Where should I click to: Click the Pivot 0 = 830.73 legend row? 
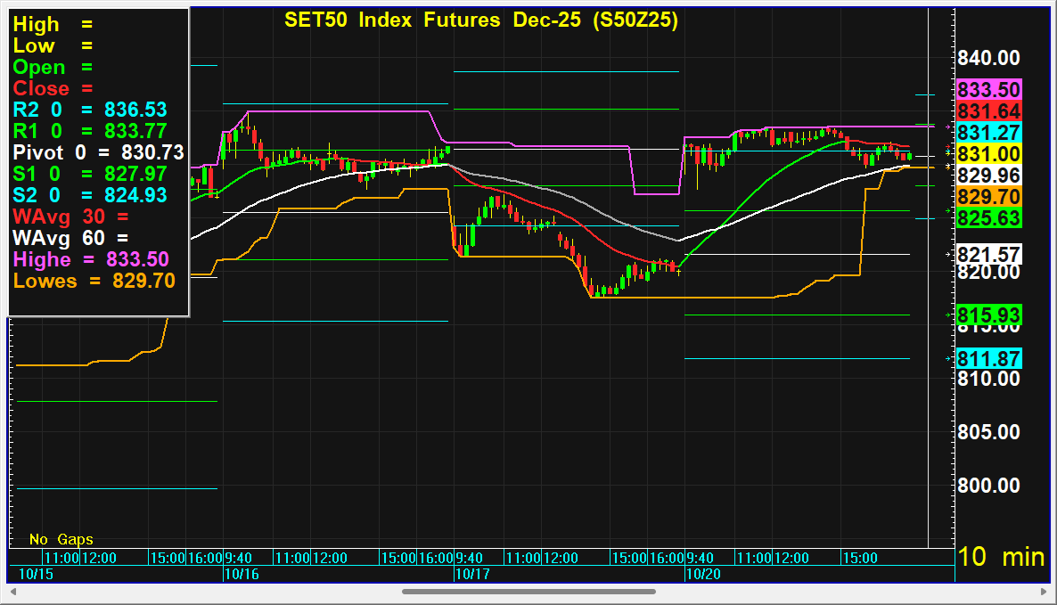pos(98,151)
